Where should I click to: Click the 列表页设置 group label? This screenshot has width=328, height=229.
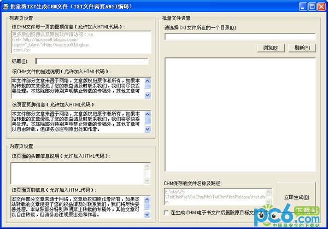(21, 18)
